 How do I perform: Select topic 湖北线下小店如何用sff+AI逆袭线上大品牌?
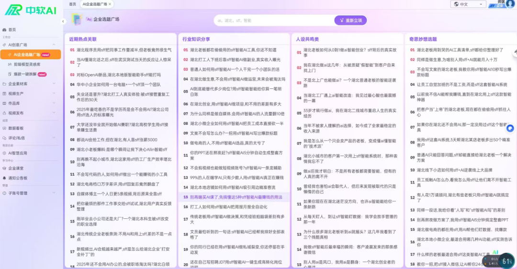pos(454,170)
